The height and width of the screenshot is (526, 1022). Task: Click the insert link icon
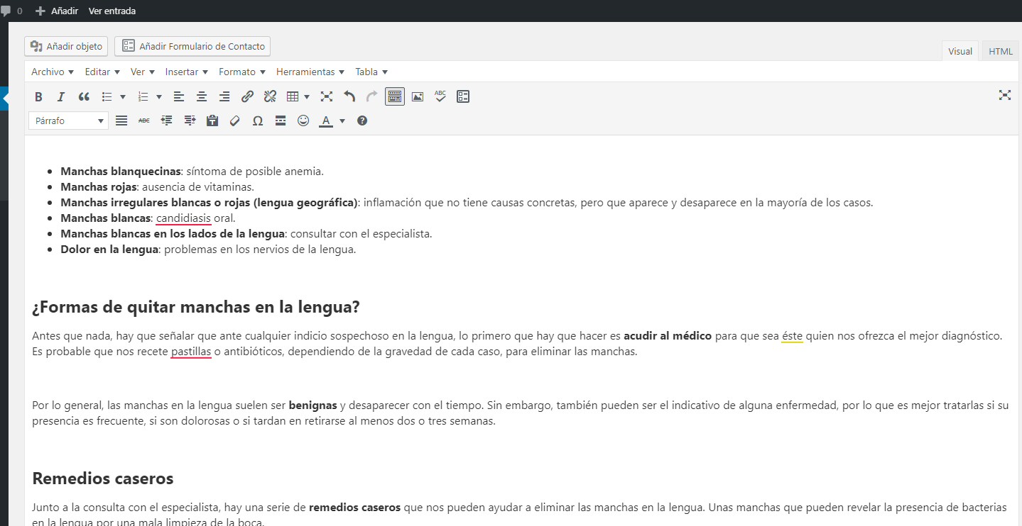click(247, 96)
